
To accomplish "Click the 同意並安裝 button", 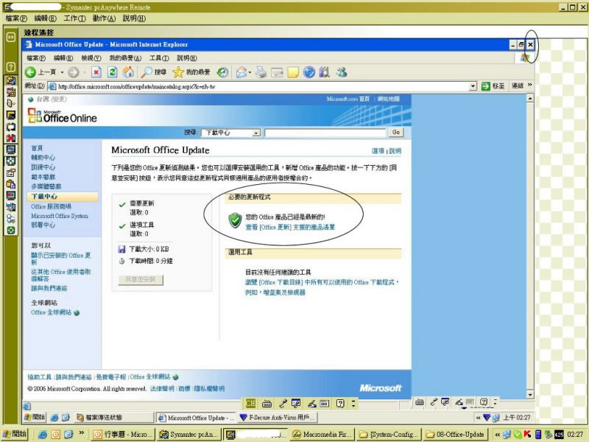I will pyautogui.click(x=141, y=280).
